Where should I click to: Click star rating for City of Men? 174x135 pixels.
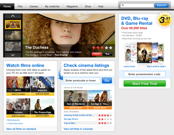105,123
